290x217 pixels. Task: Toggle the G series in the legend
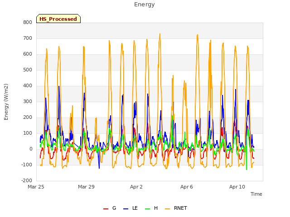click(110, 208)
